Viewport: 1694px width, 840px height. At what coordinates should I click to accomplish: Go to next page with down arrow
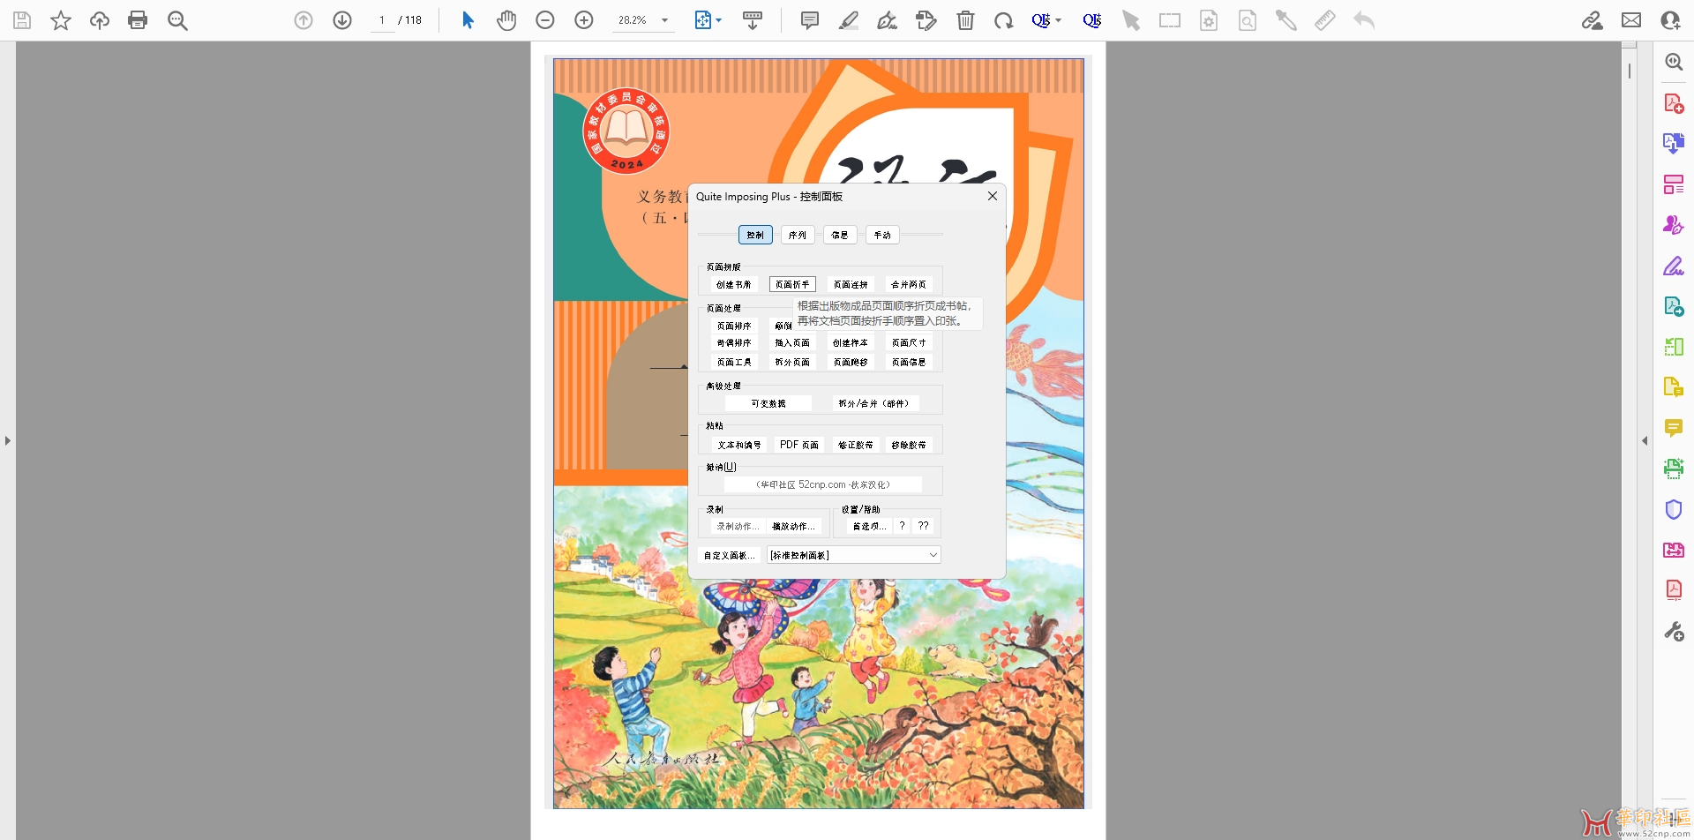click(x=342, y=20)
